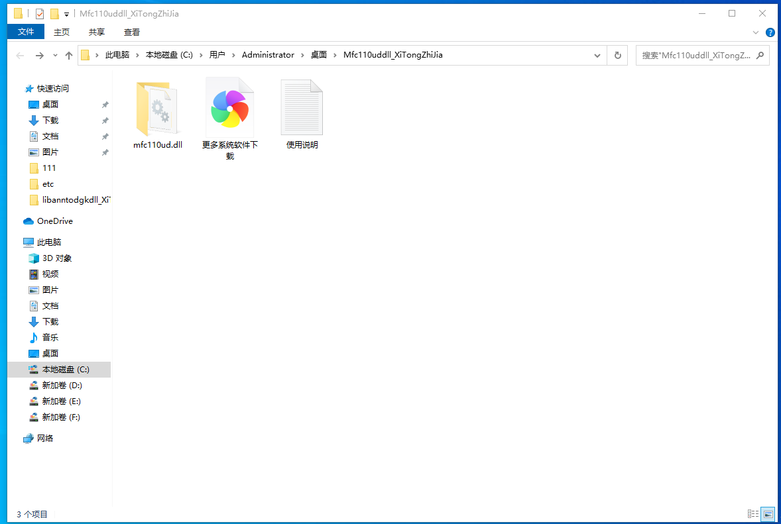This screenshot has width=781, height=524.
Task: Open the libanntodgkdll_Xi folder in sidebar
Action: pyautogui.click(x=76, y=200)
